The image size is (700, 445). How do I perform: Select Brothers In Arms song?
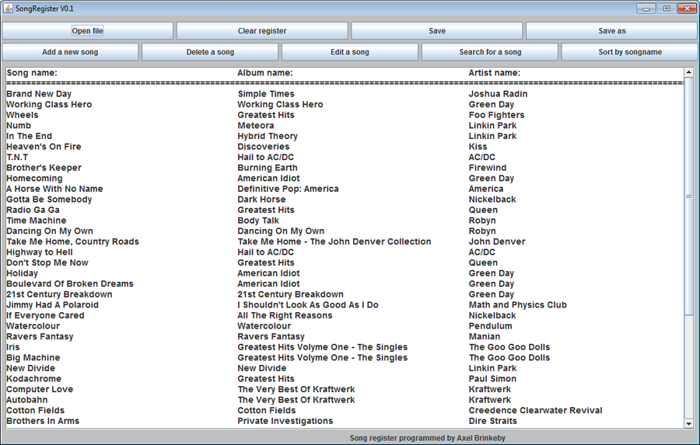tap(43, 421)
